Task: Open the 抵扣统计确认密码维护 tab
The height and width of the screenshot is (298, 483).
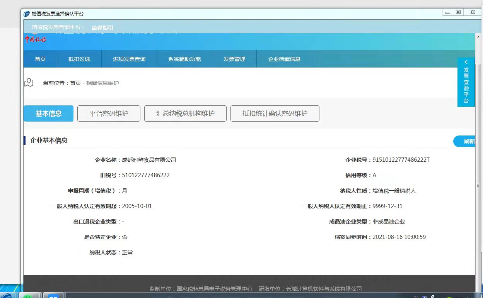Action: pos(275,113)
